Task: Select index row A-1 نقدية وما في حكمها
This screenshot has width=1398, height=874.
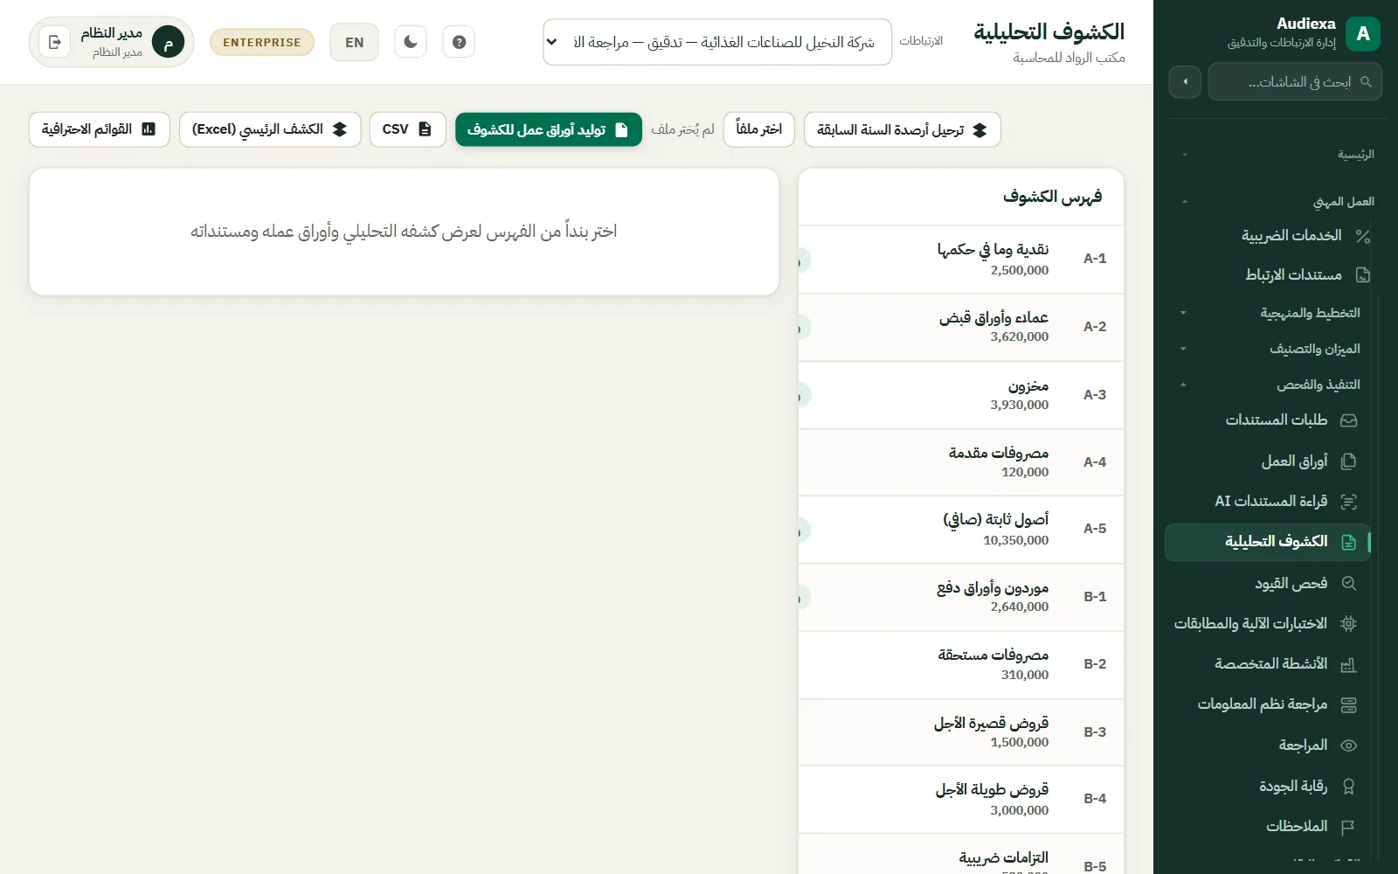Action: [961, 260]
